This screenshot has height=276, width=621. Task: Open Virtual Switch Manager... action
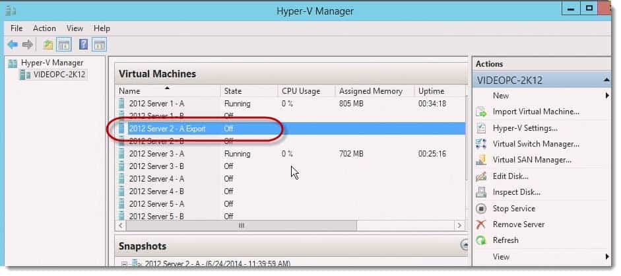[536, 144]
